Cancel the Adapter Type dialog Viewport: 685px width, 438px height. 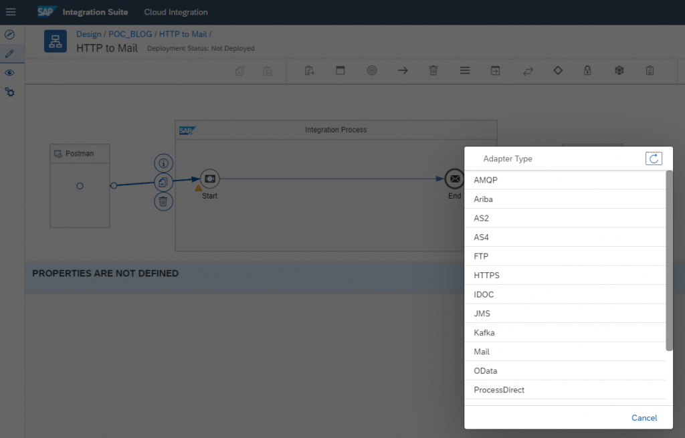click(x=644, y=418)
